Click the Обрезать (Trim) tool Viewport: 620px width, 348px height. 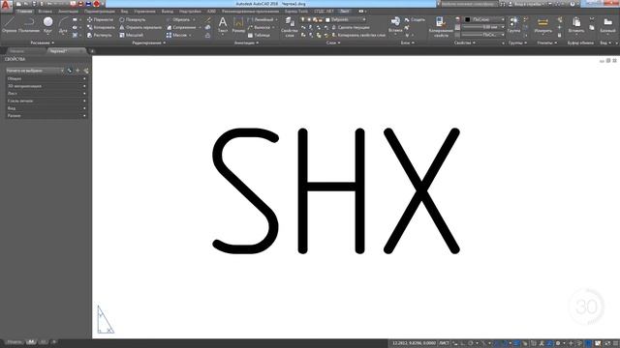click(x=178, y=19)
